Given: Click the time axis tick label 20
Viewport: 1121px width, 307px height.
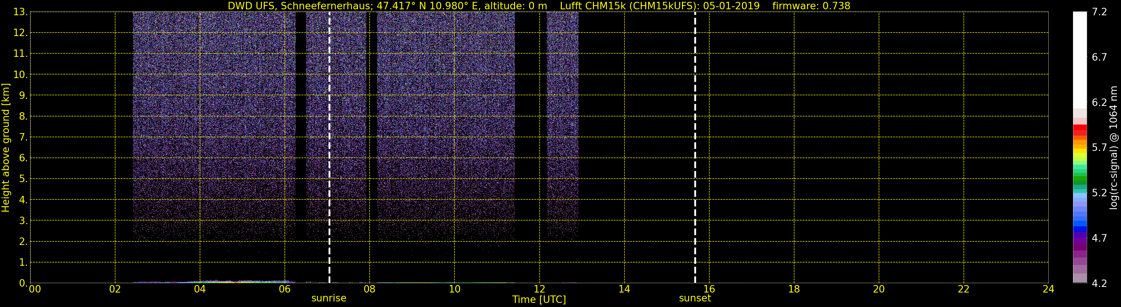Looking at the screenshot, I should tap(879, 289).
